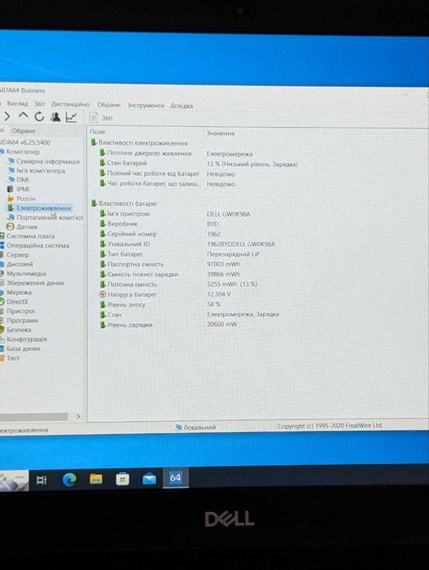Select Операційна система in the tree
The image size is (429, 570).
pyautogui.click(x=34, y=246)
